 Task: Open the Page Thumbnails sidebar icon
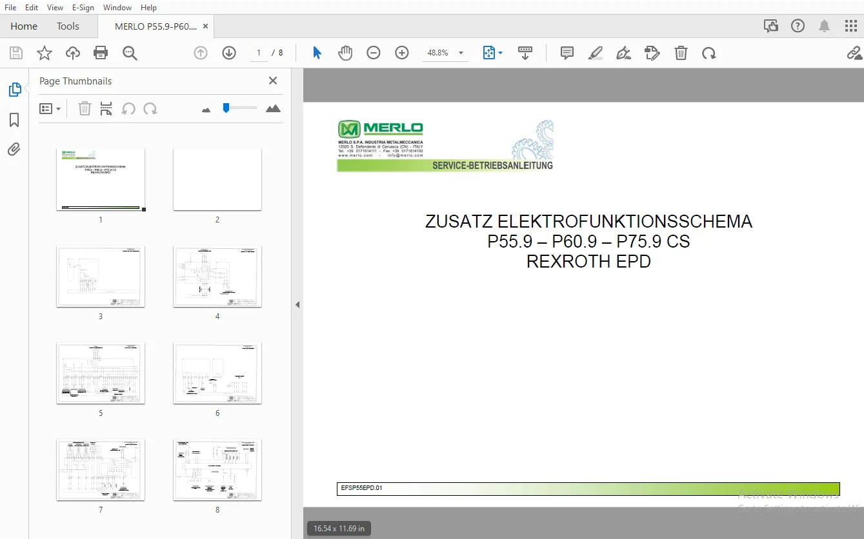click(14, 90)
